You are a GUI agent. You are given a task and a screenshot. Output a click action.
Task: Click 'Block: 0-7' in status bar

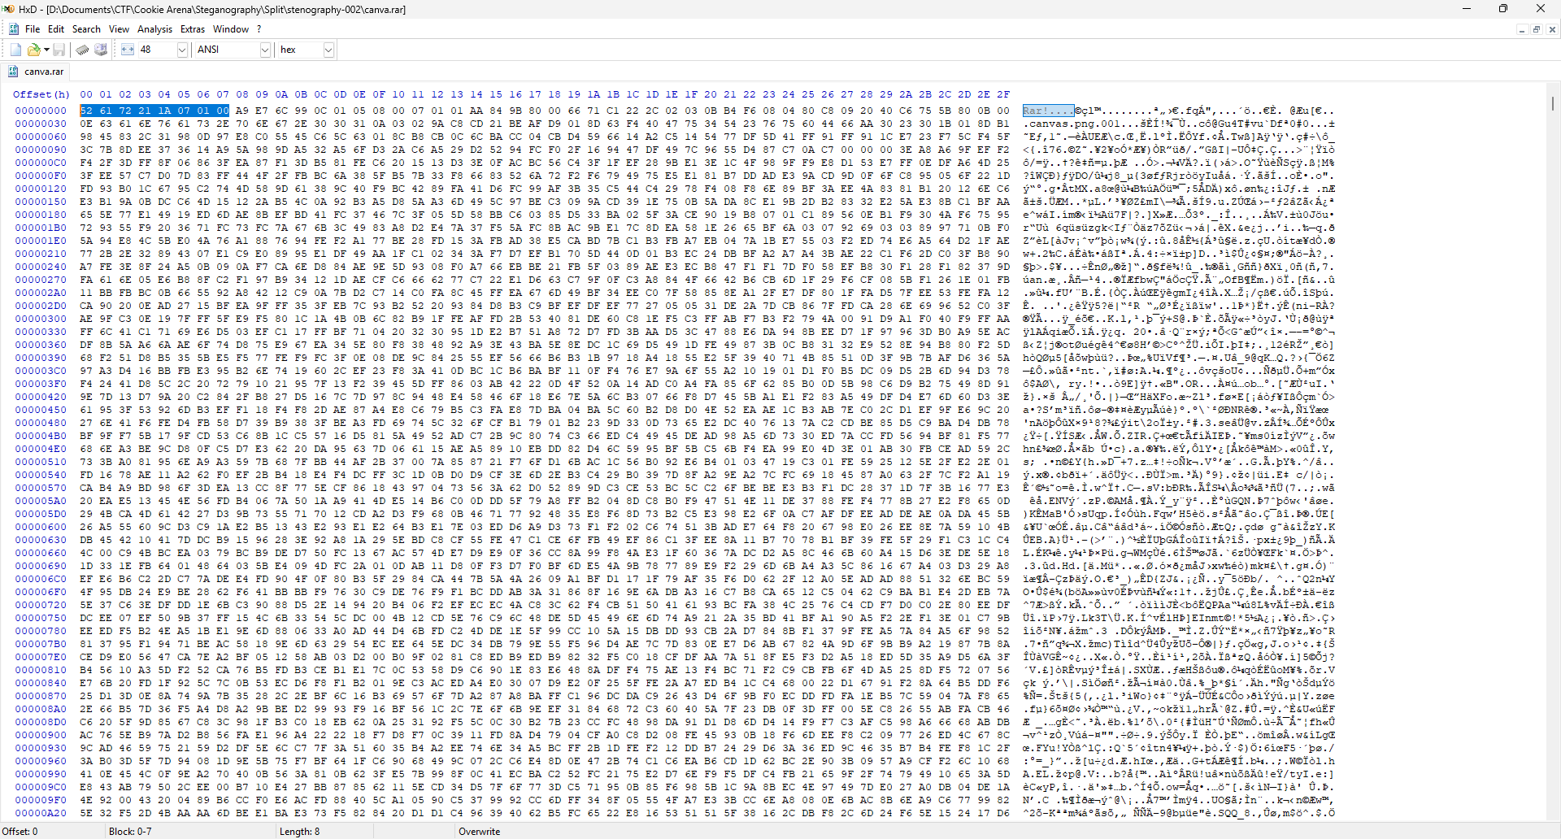[x=130, y=832]
